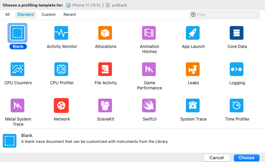Click the iPhone 11 device icon
265x162 pixels.
[x=68, y=5]
